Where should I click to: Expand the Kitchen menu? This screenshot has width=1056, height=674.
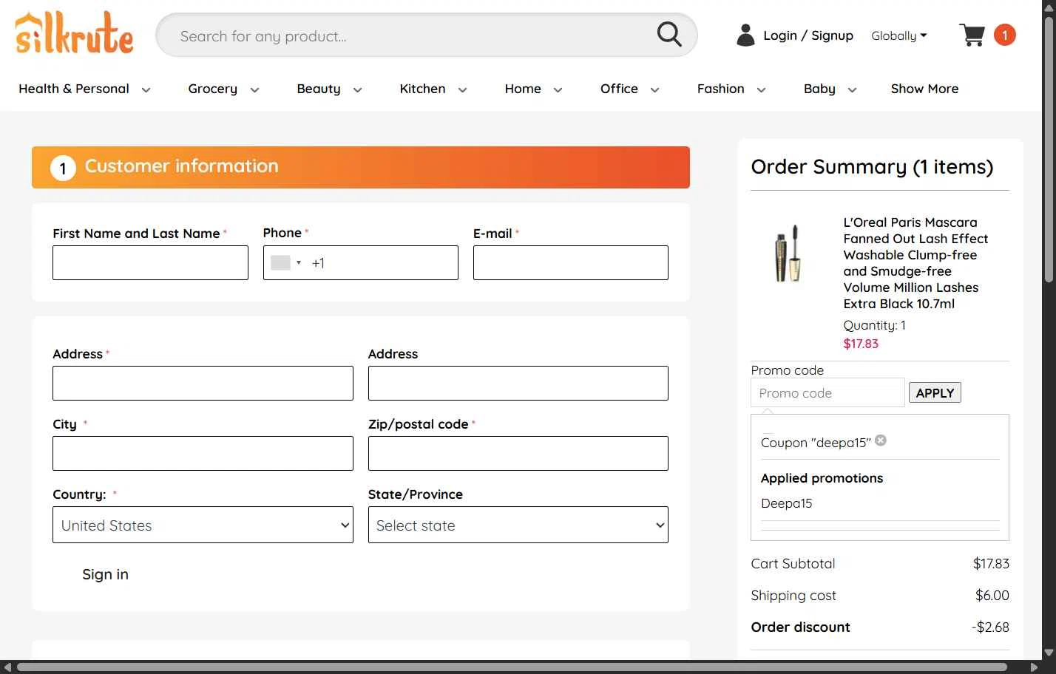click(x=433, y=89)
